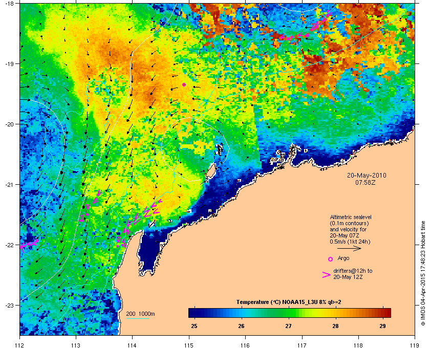Image resolution: width=430 pixels, height=348 pixels.
Task: Click the latitude axis label -19
Action: click(9, 64)
